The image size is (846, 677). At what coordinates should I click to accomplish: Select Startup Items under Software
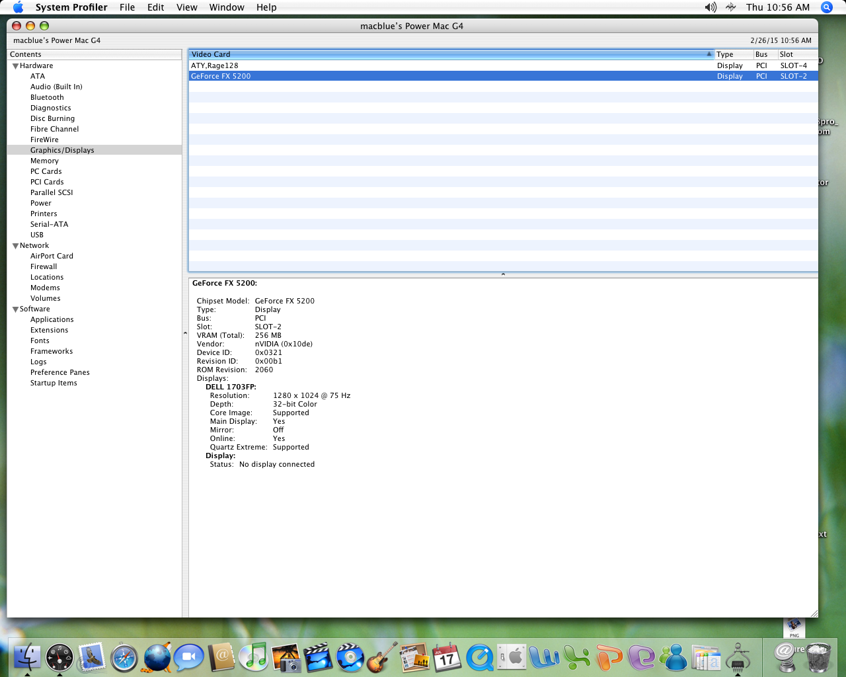coord(54,383)
